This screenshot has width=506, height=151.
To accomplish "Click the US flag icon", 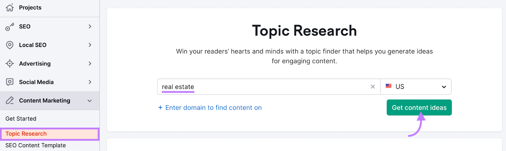I will 389,86.
